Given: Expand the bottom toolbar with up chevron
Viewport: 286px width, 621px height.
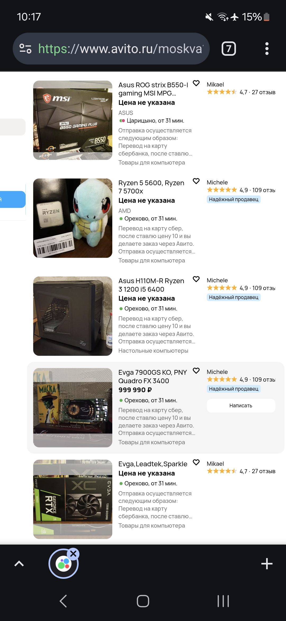Looking at the screenshot, I should [19, 564].
